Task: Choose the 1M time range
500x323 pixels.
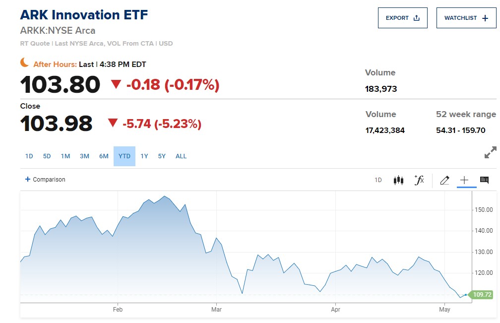Action: tap(65, 156)
